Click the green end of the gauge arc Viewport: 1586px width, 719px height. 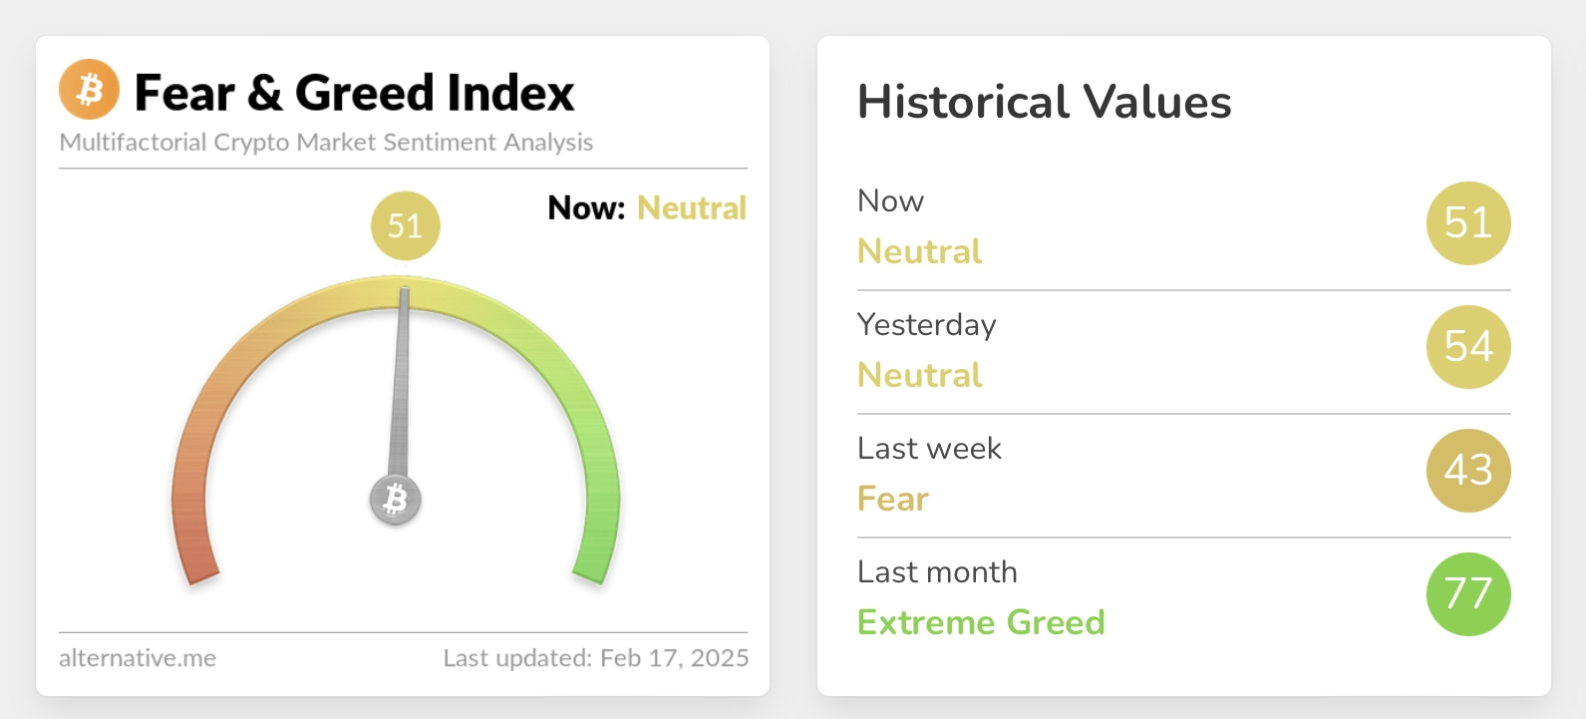594,558
